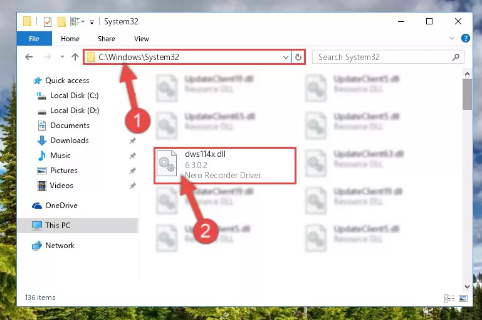This screenshot has height=320, width=482.
Task: Go back with the Back arrow
Action: pyautogui.click(x=29, y=57)
